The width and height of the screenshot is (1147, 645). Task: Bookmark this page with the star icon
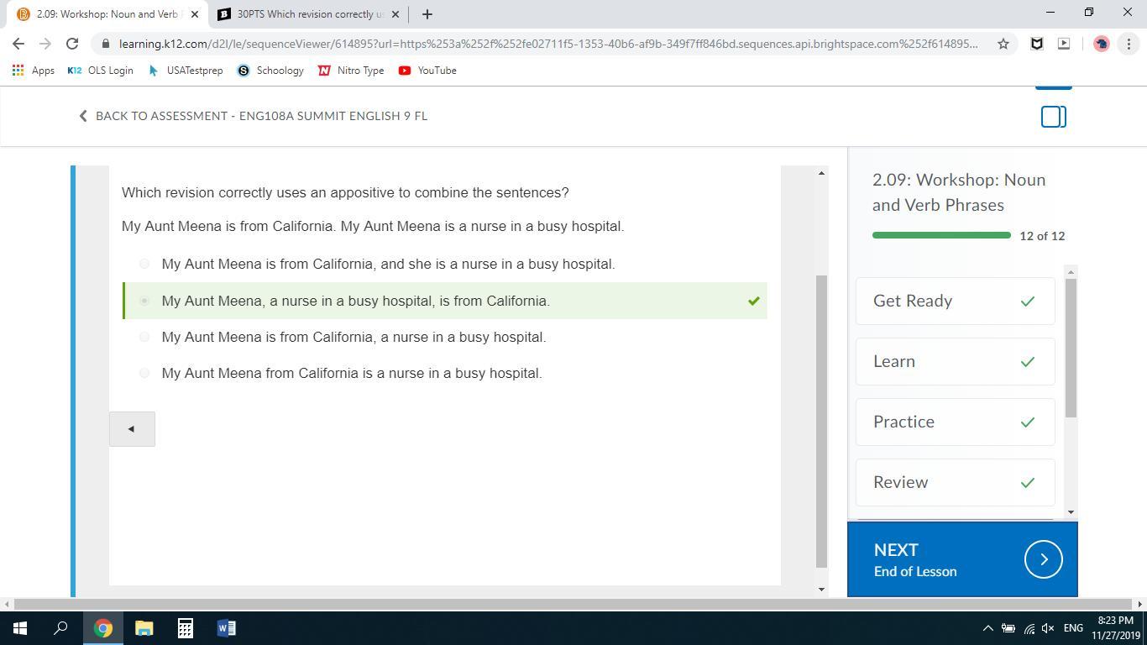(x=1003, y=44)
